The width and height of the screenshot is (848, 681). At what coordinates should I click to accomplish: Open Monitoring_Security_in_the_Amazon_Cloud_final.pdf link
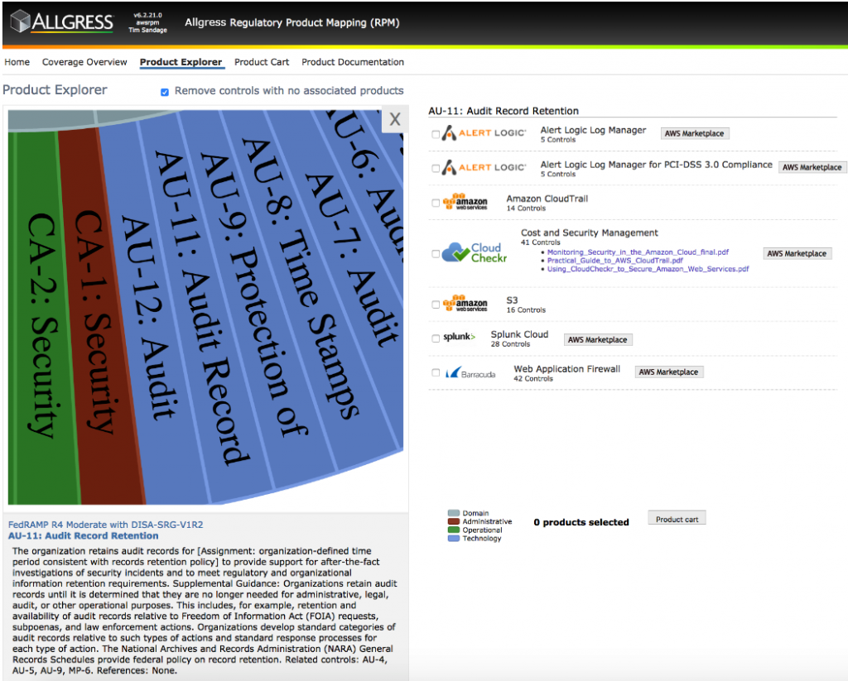coord(638,252)
